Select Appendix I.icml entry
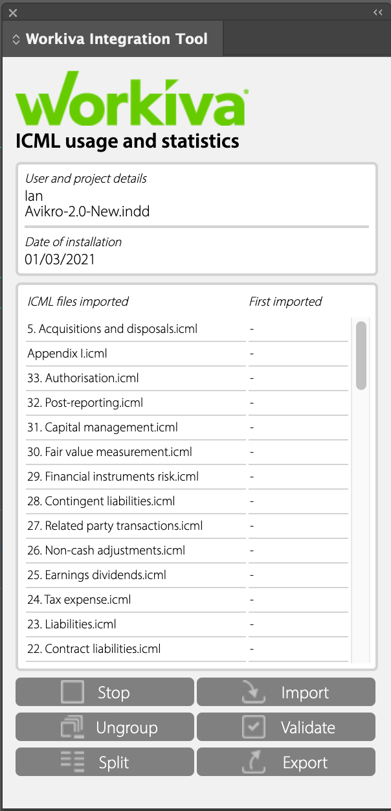This screenshot has width=391, height=811. click(67, 354)
